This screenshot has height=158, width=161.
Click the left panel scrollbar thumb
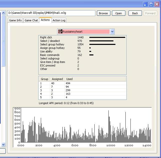click(x=4, y=41)
